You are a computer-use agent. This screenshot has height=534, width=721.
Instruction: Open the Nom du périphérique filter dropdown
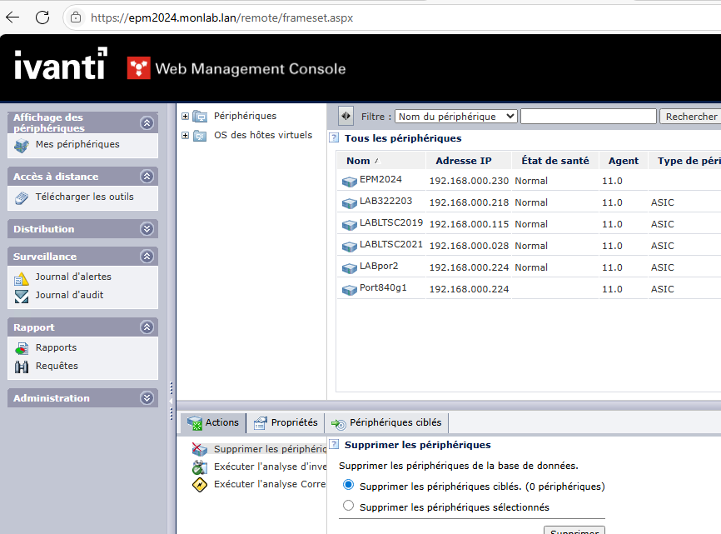pos(455,117)
